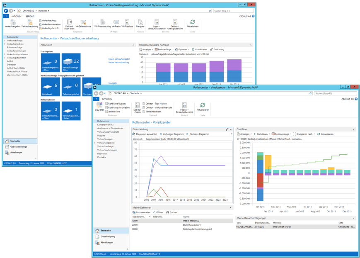Select AKTIONEN tab in the Vorsitzender window
The image size is (360, 258).
[107, 99]
